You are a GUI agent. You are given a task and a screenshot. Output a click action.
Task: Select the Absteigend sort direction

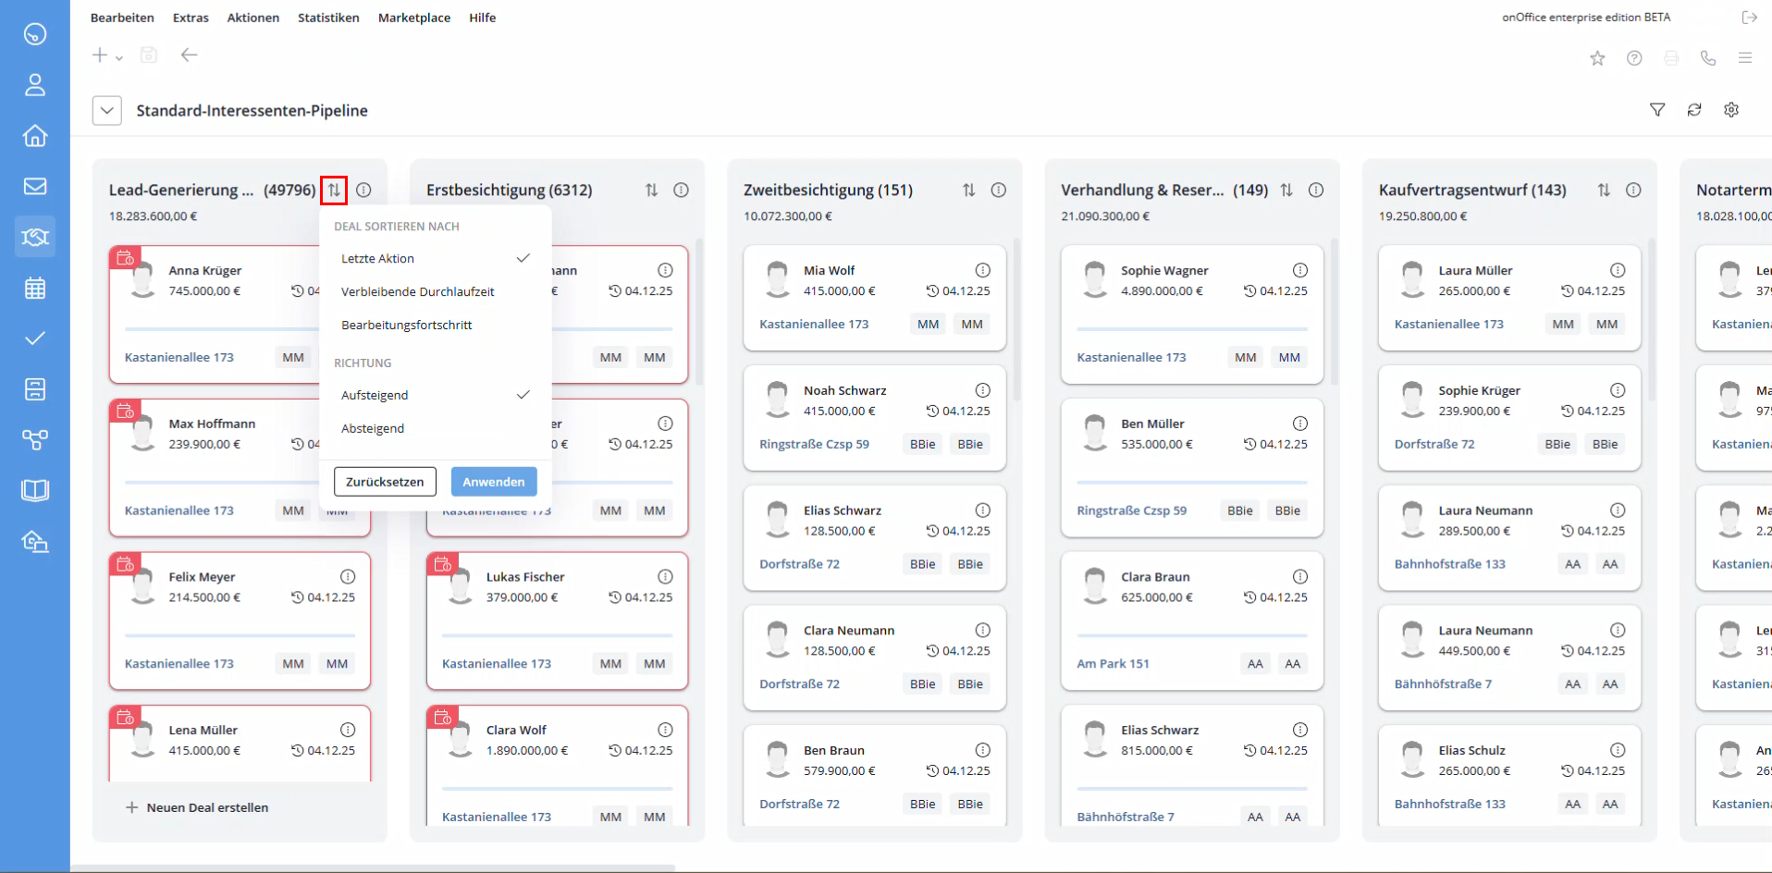click(373, 428)
